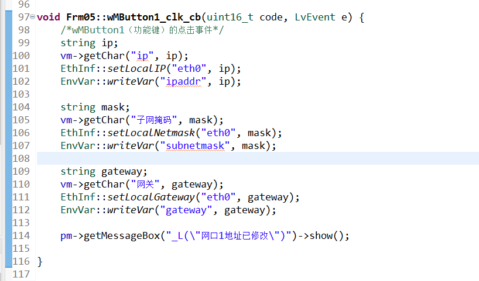The width and height of the screenshot is (479, 281).
Task: Click vm pointer on line 110
Action: tap(66, 185)
